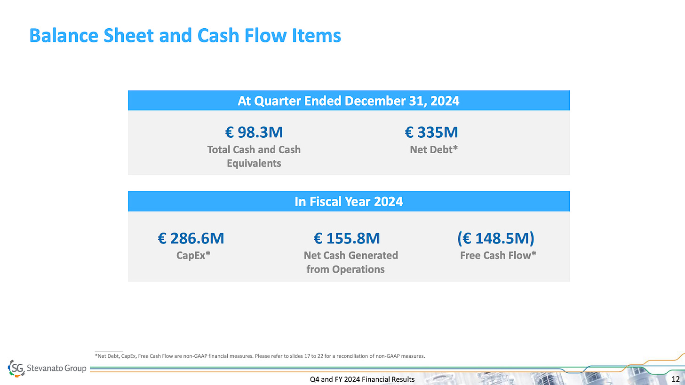Click the 'Q4 and FY 2024 Financial Results' footer

click(362, 379)
